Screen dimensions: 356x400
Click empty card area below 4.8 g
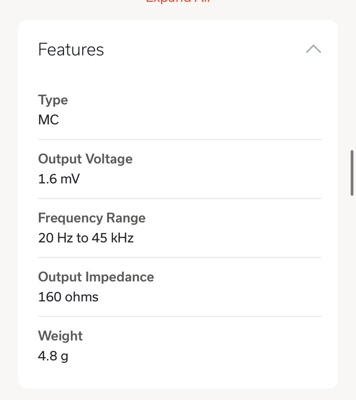pyautogui.click(x=180, y=376)
